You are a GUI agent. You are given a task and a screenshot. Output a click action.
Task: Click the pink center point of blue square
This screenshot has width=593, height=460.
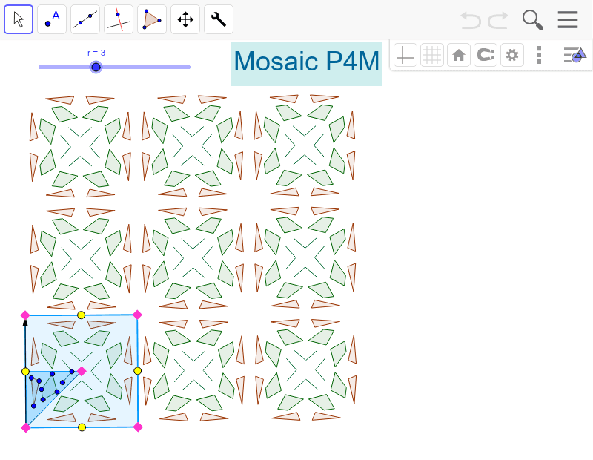pos(82,371)
